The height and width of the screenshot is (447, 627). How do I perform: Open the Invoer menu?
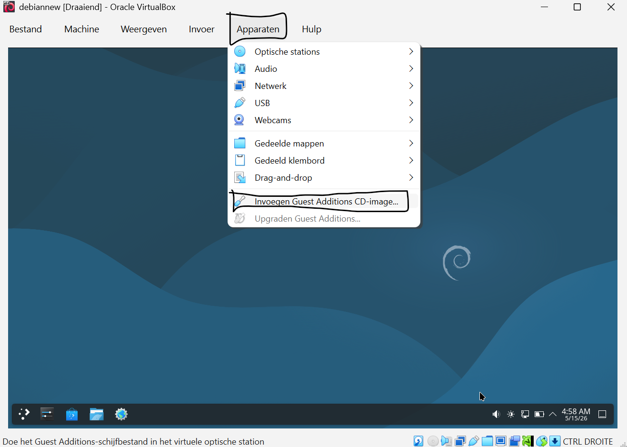tap(201, 29)
